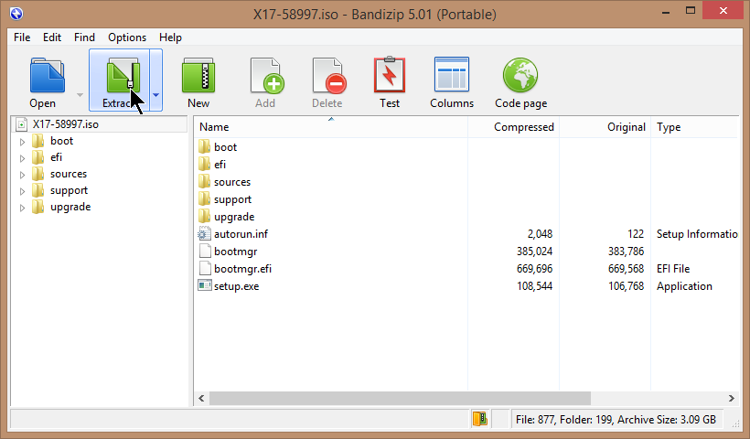The width and height of the screenshot is (750, 439).
Task: Open the Options menu
Action: (127, 37)
